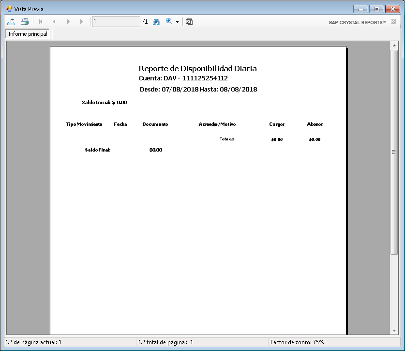
Task: Toggle the group tree panel icon
Action: tap(189, 21)
